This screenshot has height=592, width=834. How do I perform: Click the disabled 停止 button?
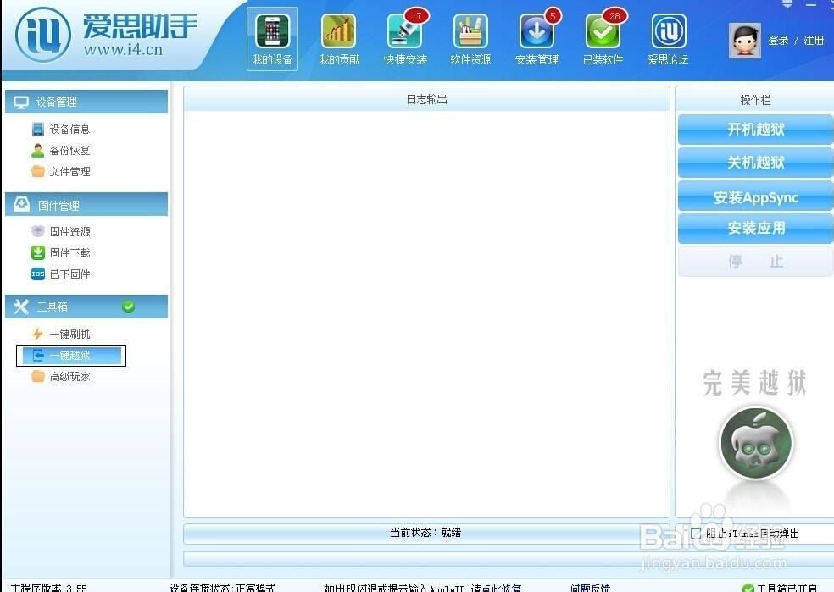(x=755, y=261)
